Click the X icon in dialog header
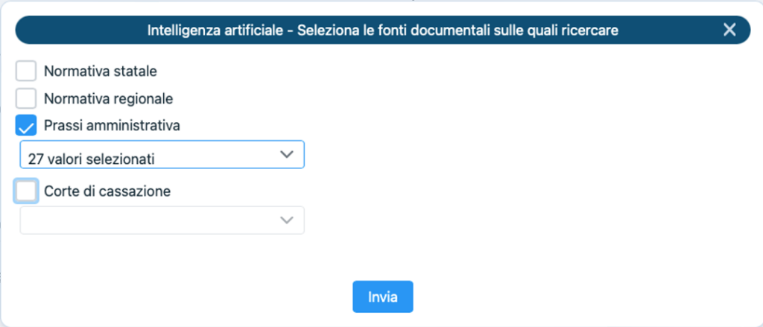This screenshot has height=327, width=763. pyautogui.click(x=729, y=30)
